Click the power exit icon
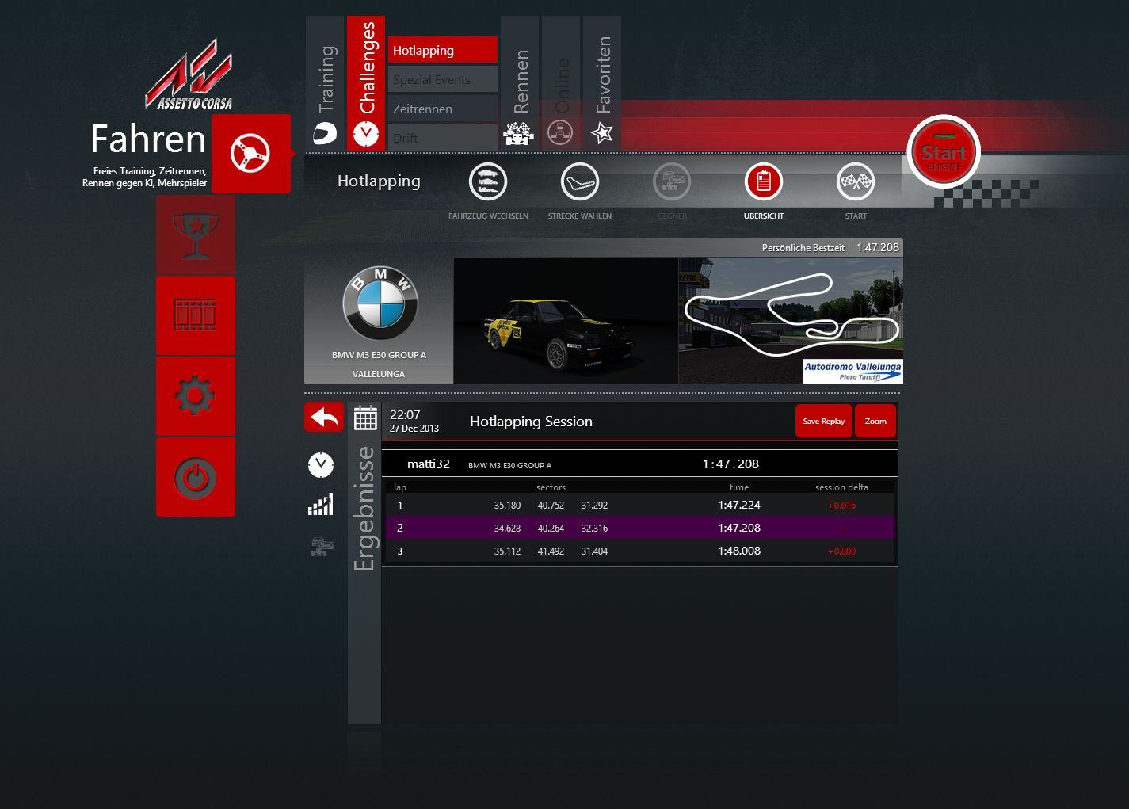This screenshot has height=809, width=1129. coord(196,477)
